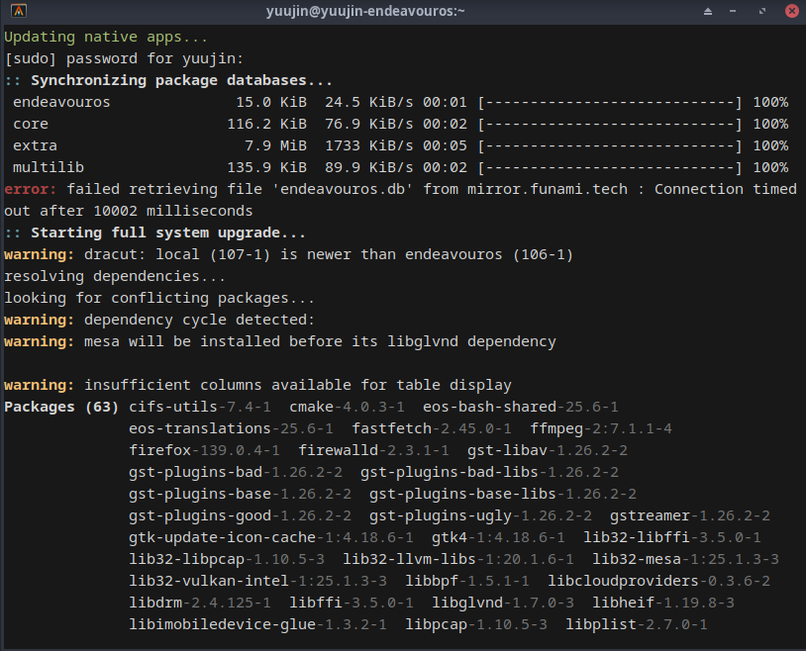Viewport: 806px width, 651px height.
Task: Click 'Starting full system upgrade...' line
Action: [x=168, y=232]
